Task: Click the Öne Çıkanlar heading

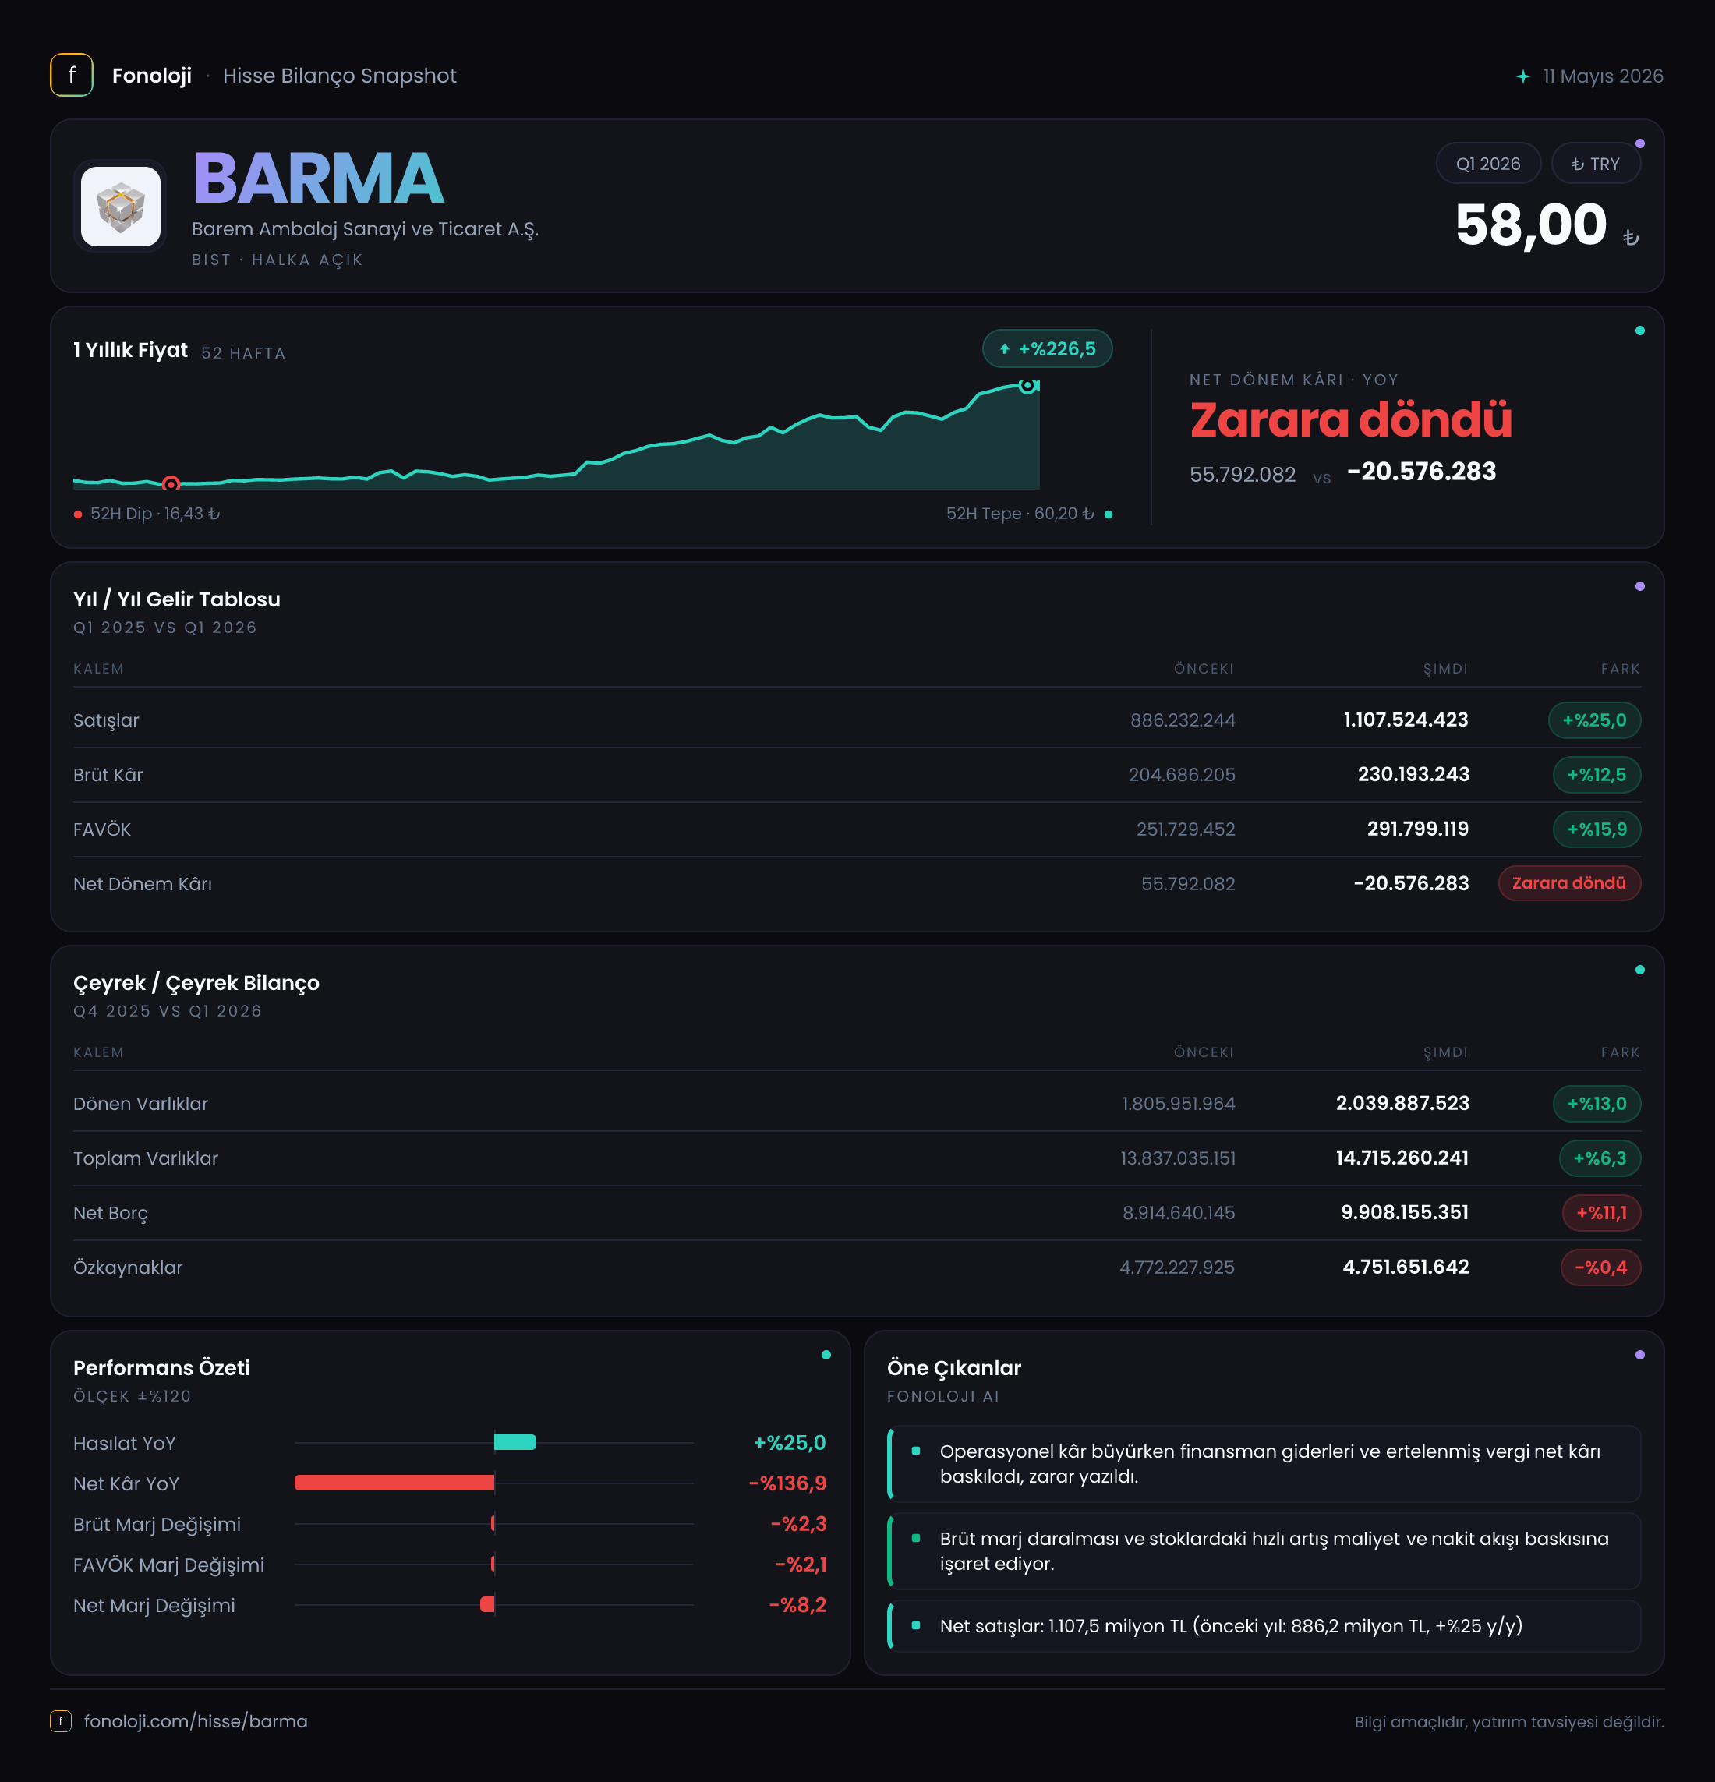Action: click(x=954, y=1368)
